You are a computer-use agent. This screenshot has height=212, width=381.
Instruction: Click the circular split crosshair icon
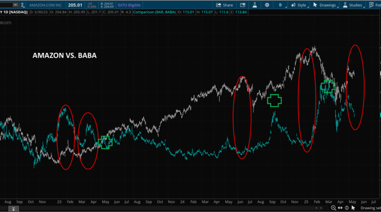point(347,208)
